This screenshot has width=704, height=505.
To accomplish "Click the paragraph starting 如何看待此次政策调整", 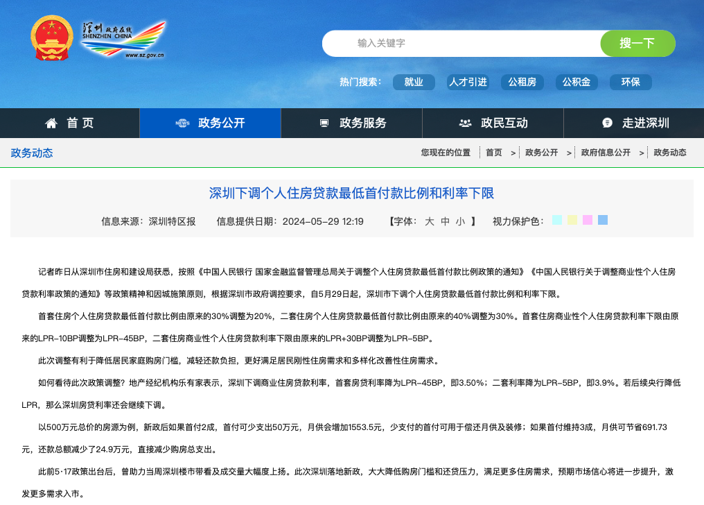I will click(x=351, y=394).
